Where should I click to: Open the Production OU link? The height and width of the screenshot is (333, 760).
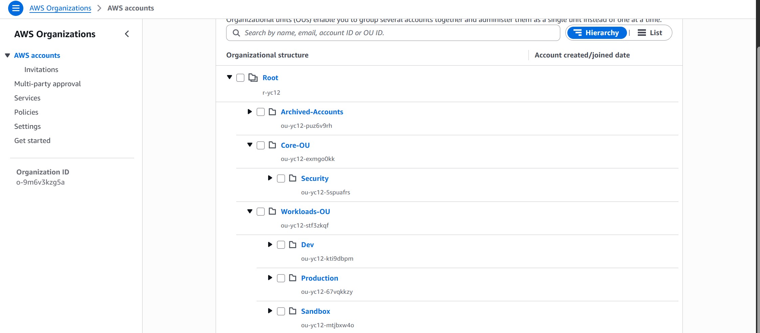(320, 278)
